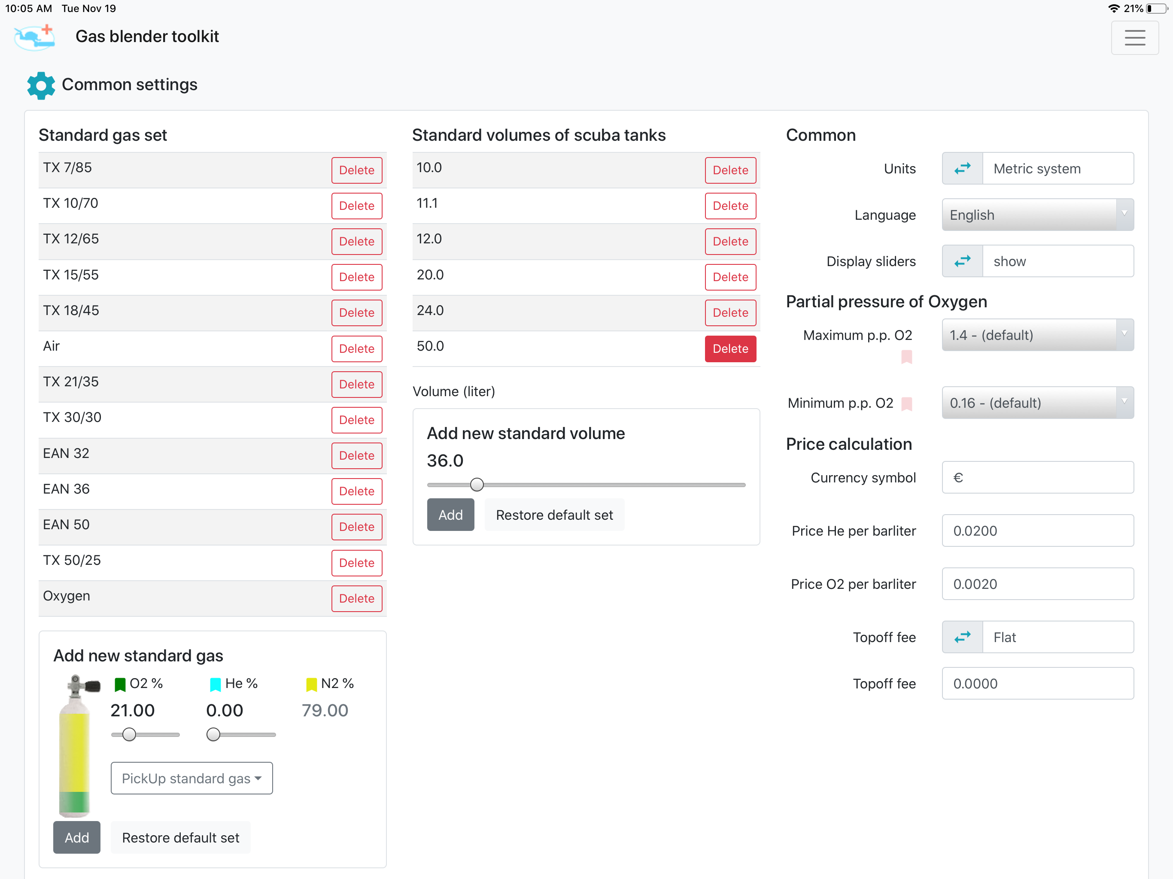Click the Common settings gear icon

click(41, 85)
